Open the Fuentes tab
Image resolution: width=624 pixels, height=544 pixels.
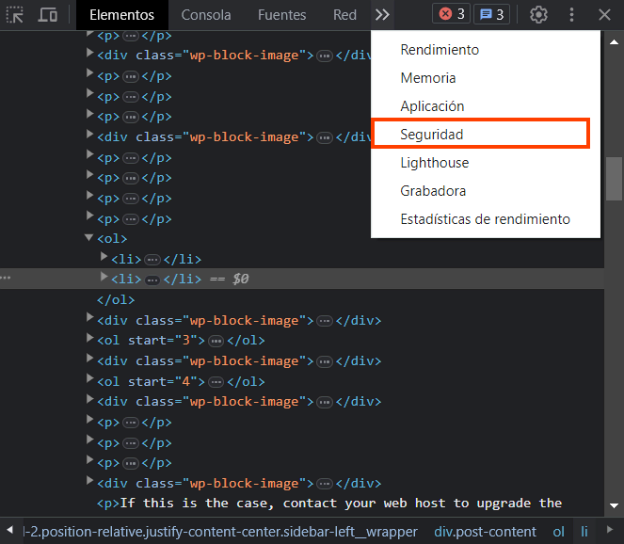281,15
